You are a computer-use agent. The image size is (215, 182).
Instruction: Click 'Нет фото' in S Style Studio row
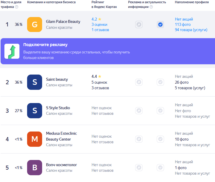pyautogui.click(x=183, y=111)
